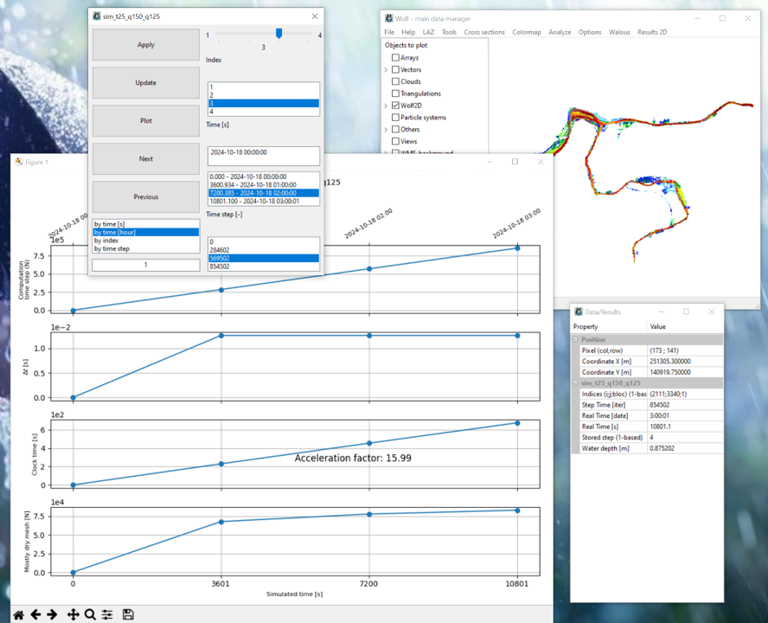The image size is (768, 623).
Task: Open the Colormap menu
Action: click(x=526, y=32)
